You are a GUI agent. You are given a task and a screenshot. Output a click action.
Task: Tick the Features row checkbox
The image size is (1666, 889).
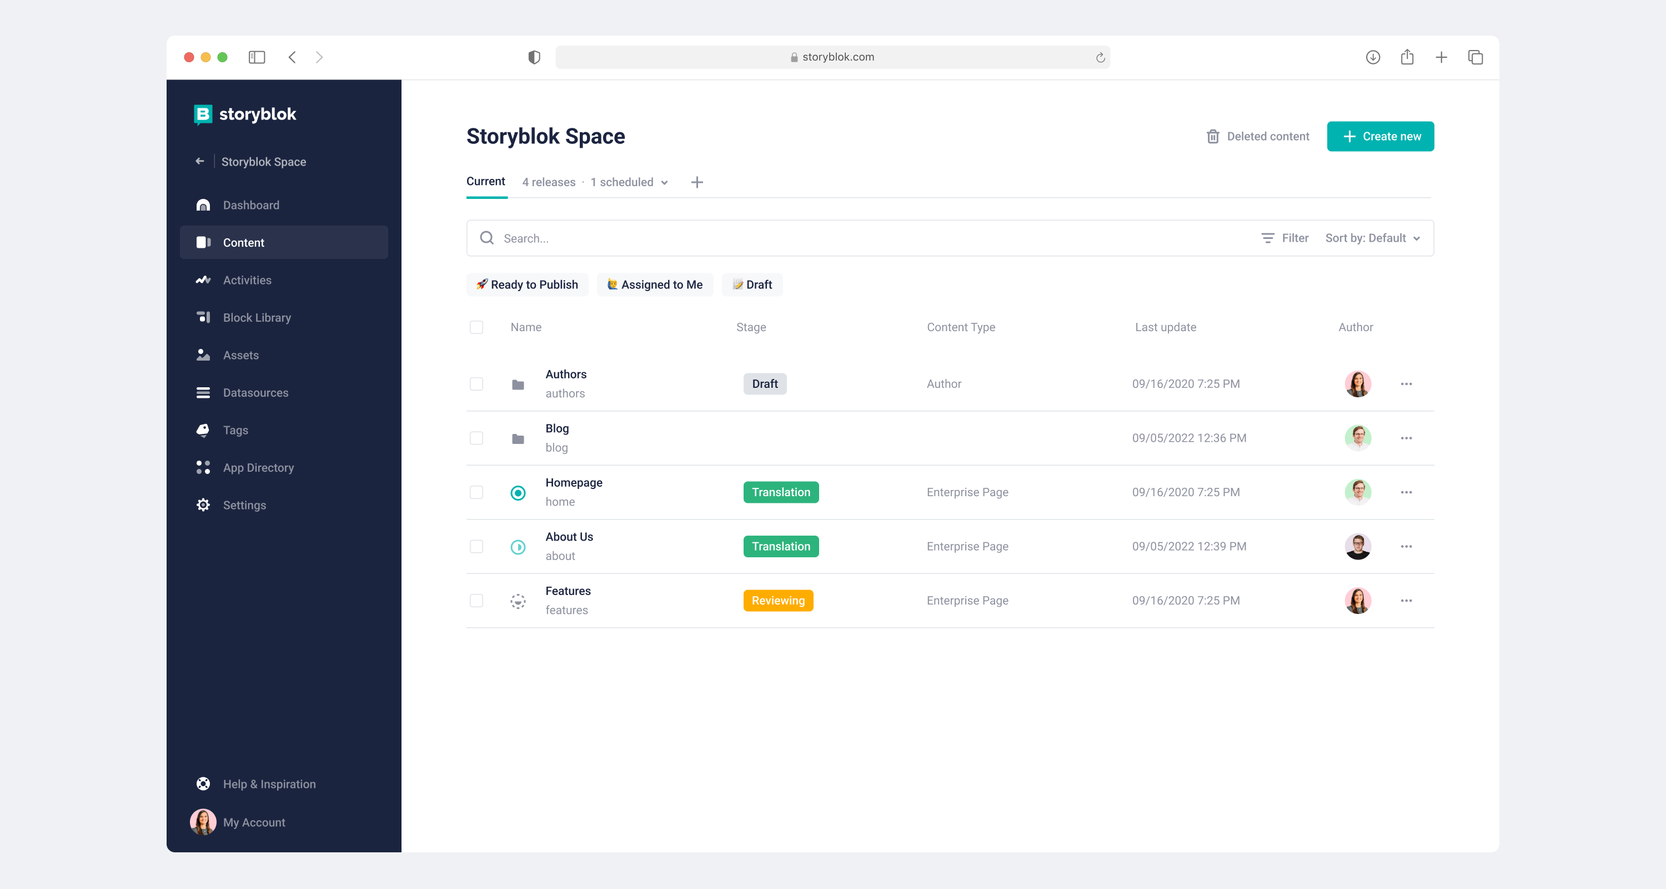point(476,601)
